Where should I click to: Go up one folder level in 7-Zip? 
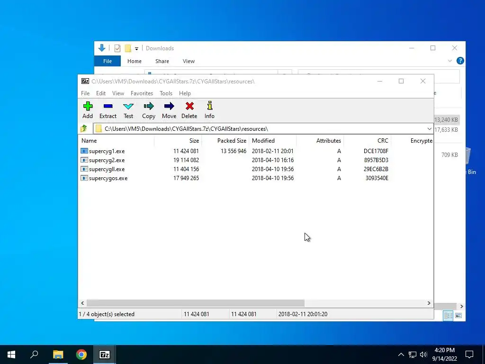click(84, 128)
